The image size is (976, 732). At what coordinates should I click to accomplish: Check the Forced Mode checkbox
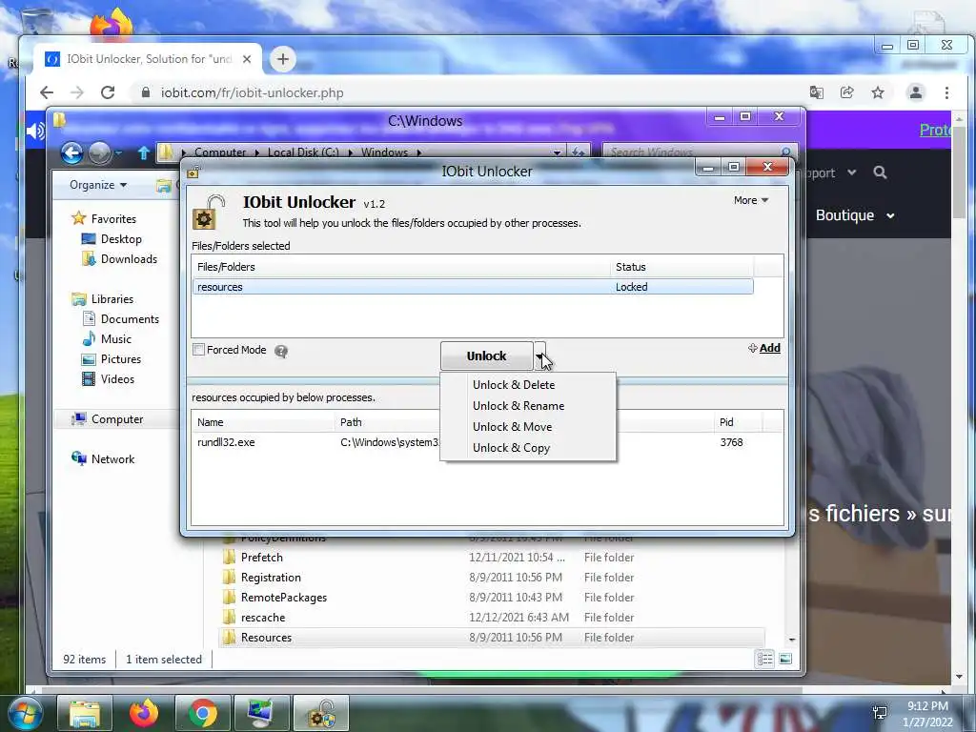pos(198,350)
